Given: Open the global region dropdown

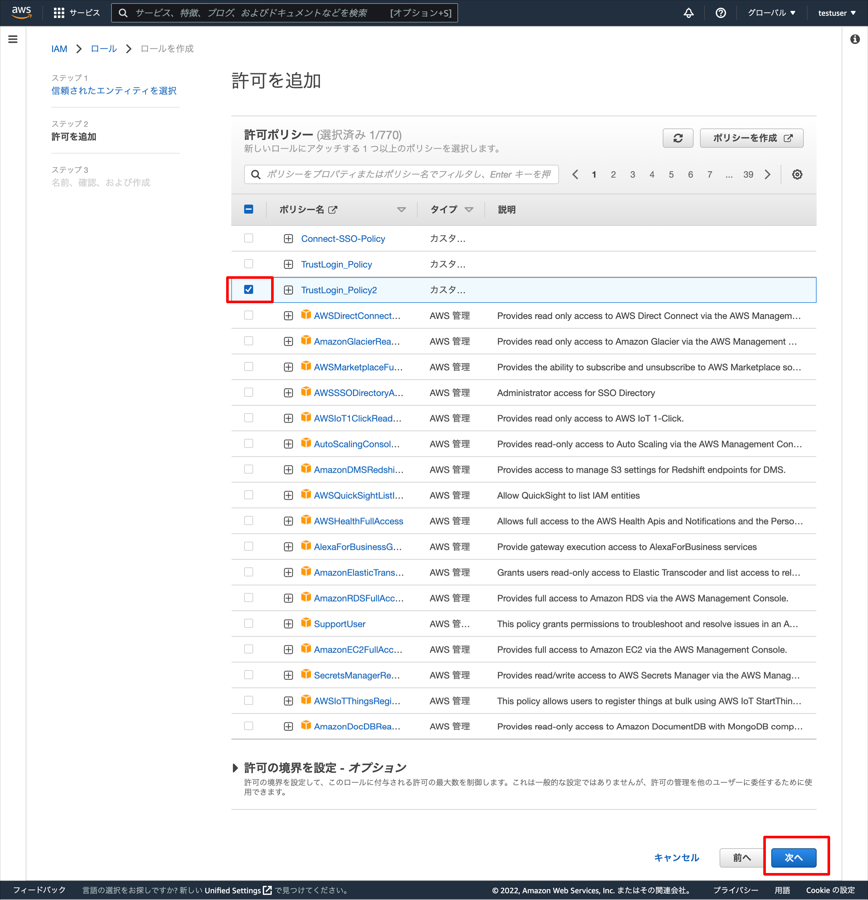Looking at the screenshot, I should [x=771, y=13].
